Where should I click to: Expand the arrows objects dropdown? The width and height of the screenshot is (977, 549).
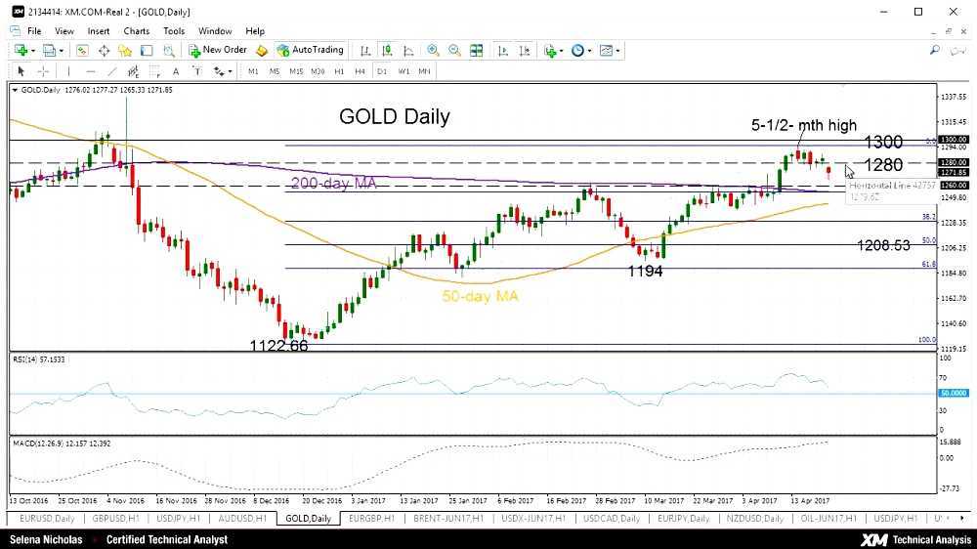pos(230,72)
